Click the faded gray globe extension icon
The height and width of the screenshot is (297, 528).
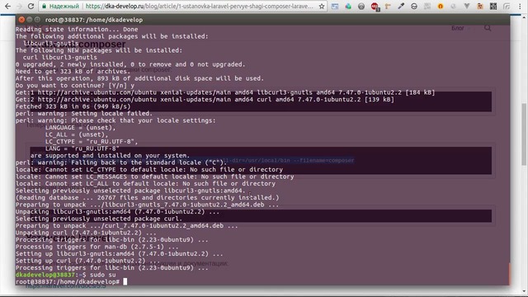tap(453, 6)
